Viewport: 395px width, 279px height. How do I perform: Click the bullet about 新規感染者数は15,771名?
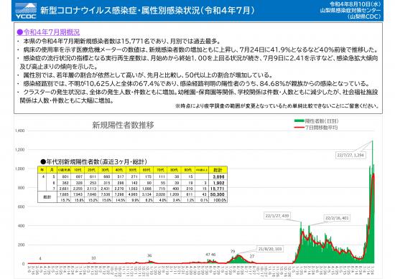(x=118, y=41)
